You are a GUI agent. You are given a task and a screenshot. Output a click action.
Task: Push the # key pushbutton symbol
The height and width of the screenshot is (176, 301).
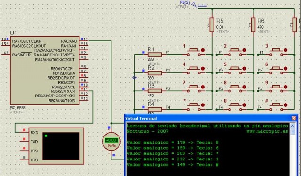(x=276, y=107)
